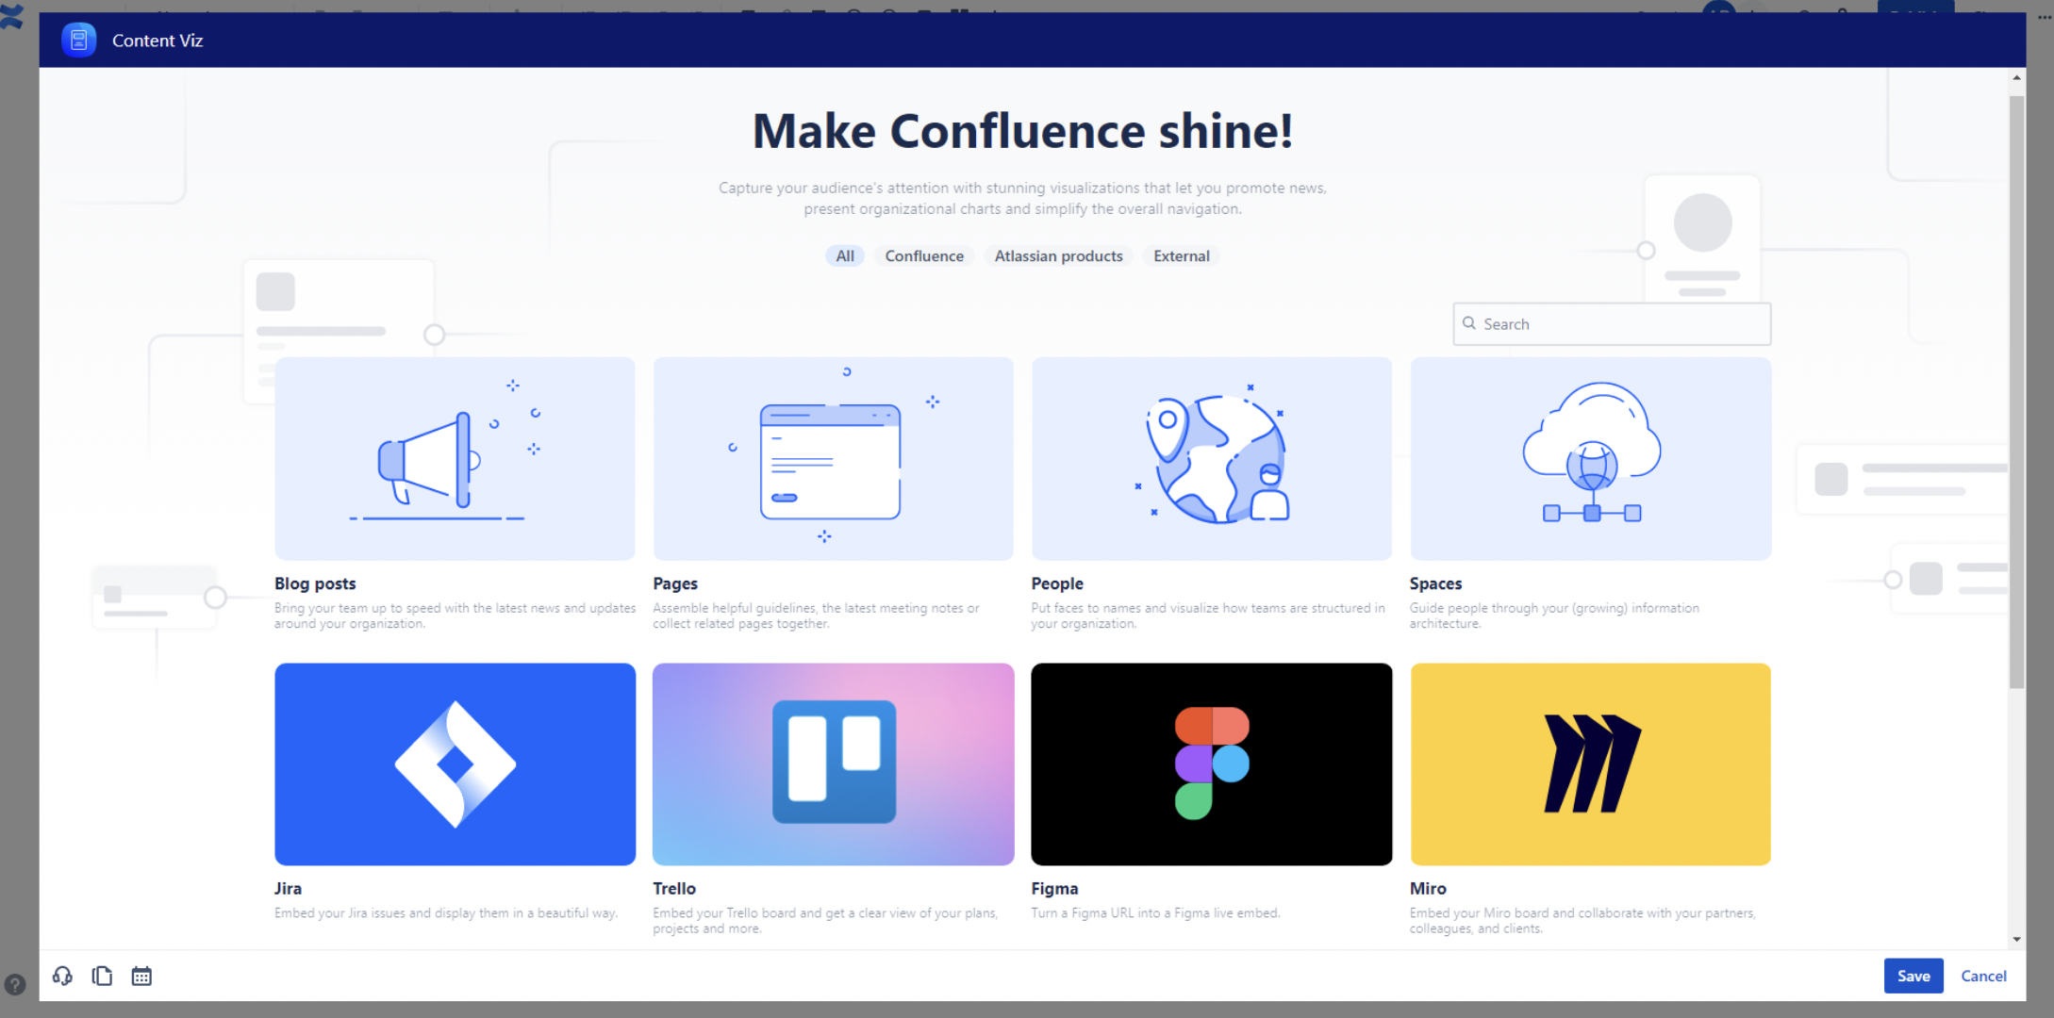Select the Pages window illustration card
Screen dimensions: 2054x1018
833,458
